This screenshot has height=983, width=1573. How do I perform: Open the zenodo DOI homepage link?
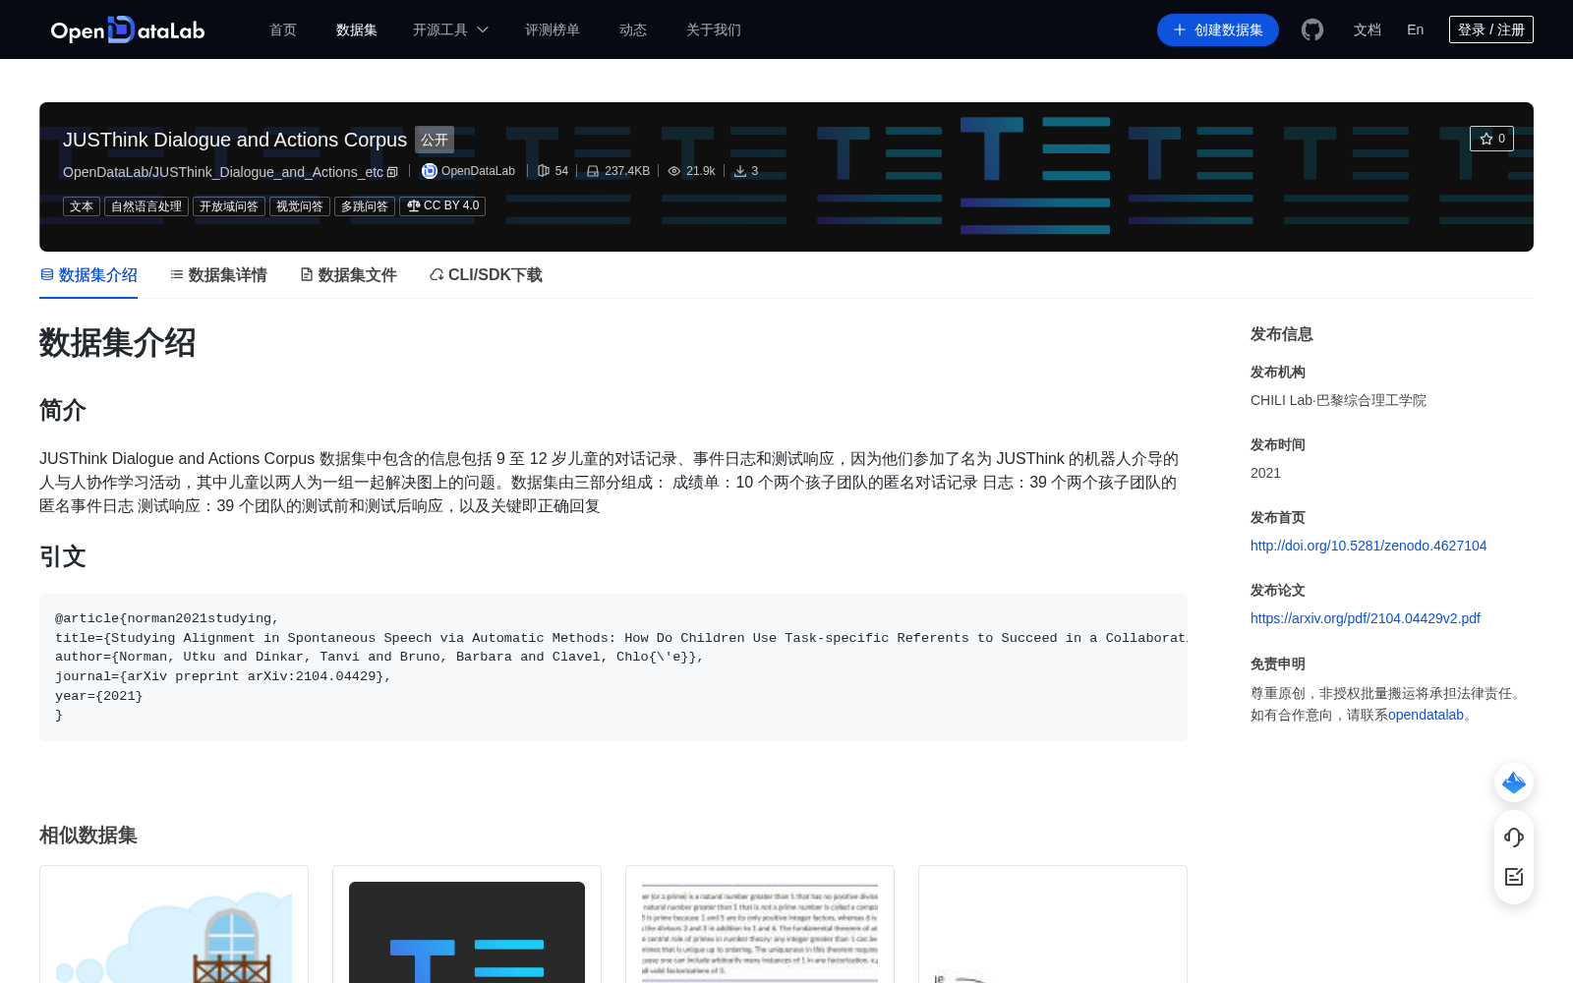[x=1369, y=546]
